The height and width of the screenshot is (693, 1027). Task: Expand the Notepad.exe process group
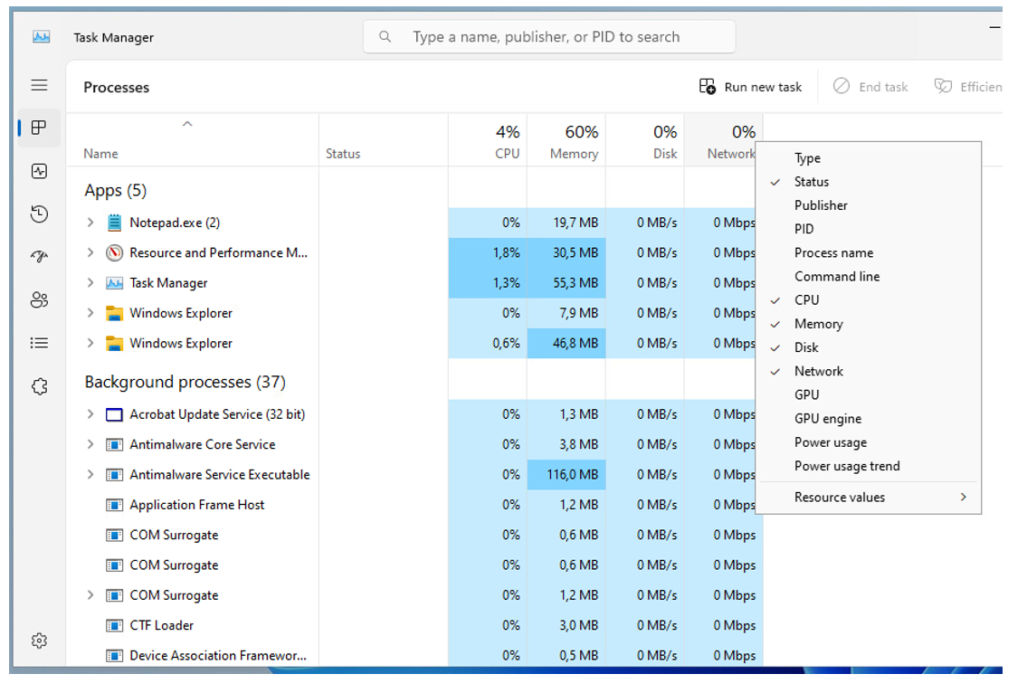click(x=90, y=223)
